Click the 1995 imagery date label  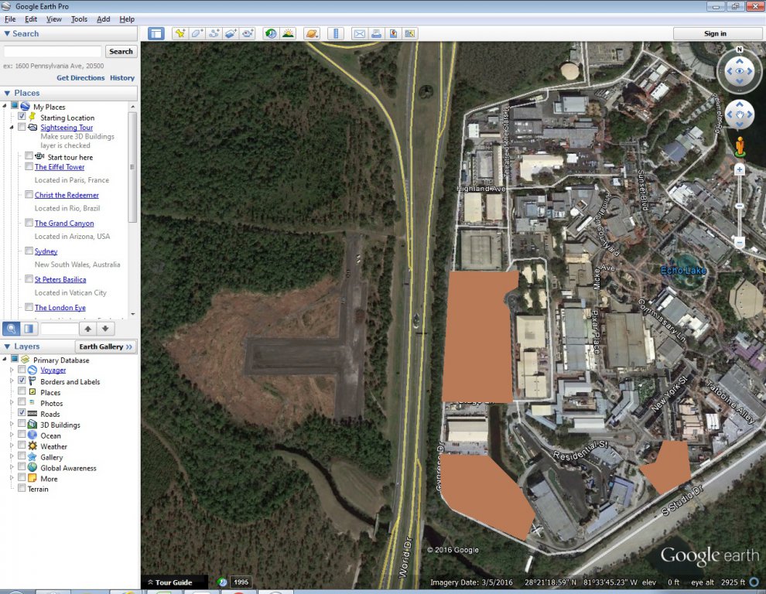241,582
